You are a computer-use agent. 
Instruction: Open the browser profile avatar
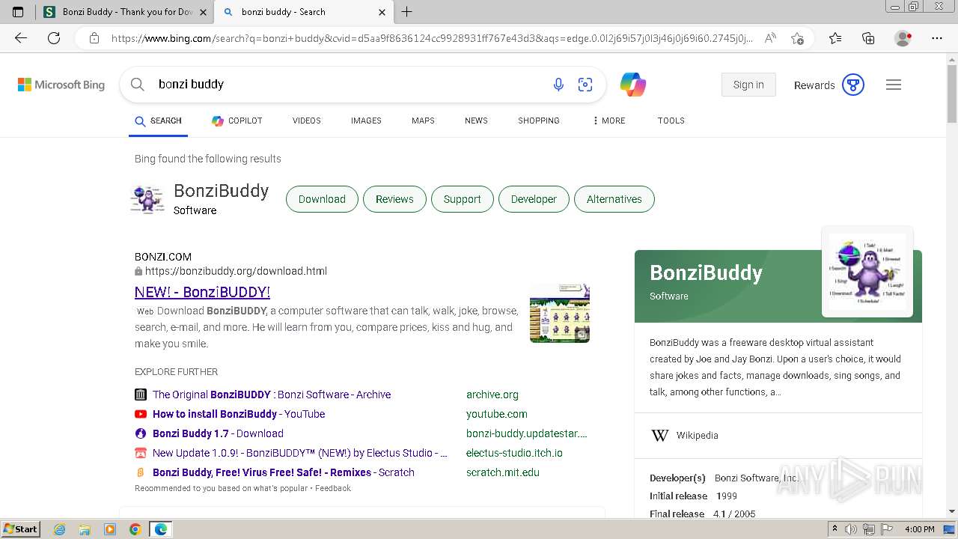pos(903,38)
